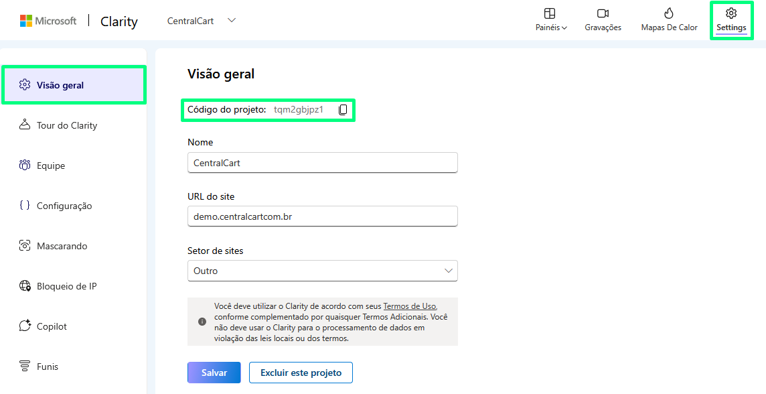Select Equipe in the sidebar

coord(51,166)
